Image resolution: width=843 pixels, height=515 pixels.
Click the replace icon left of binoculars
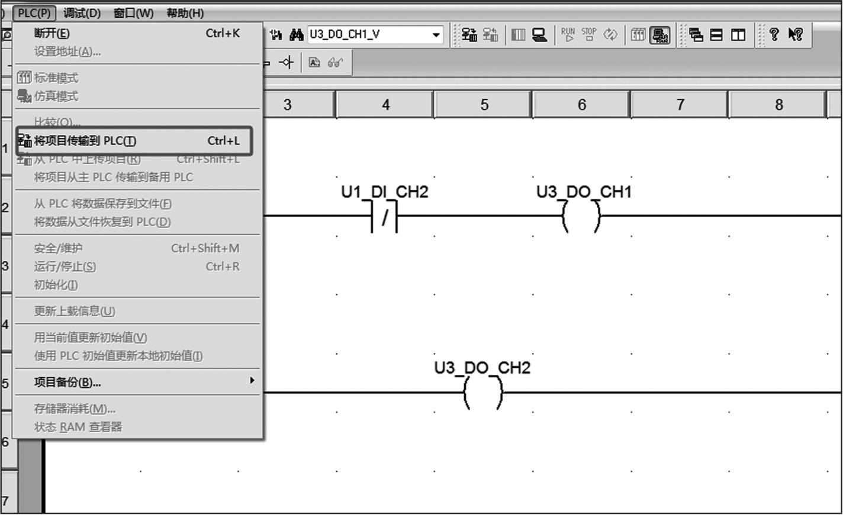(x=276, y=35)
